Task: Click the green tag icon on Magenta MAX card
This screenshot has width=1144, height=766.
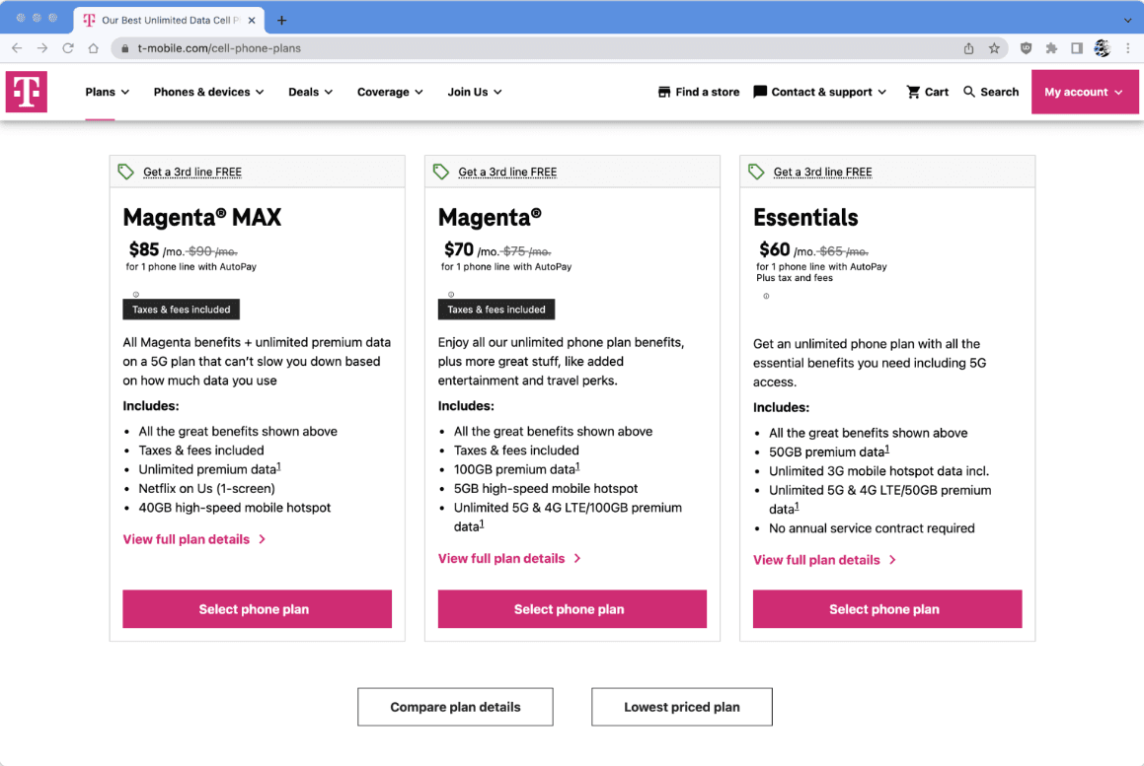Action: (x=125, y=172)
